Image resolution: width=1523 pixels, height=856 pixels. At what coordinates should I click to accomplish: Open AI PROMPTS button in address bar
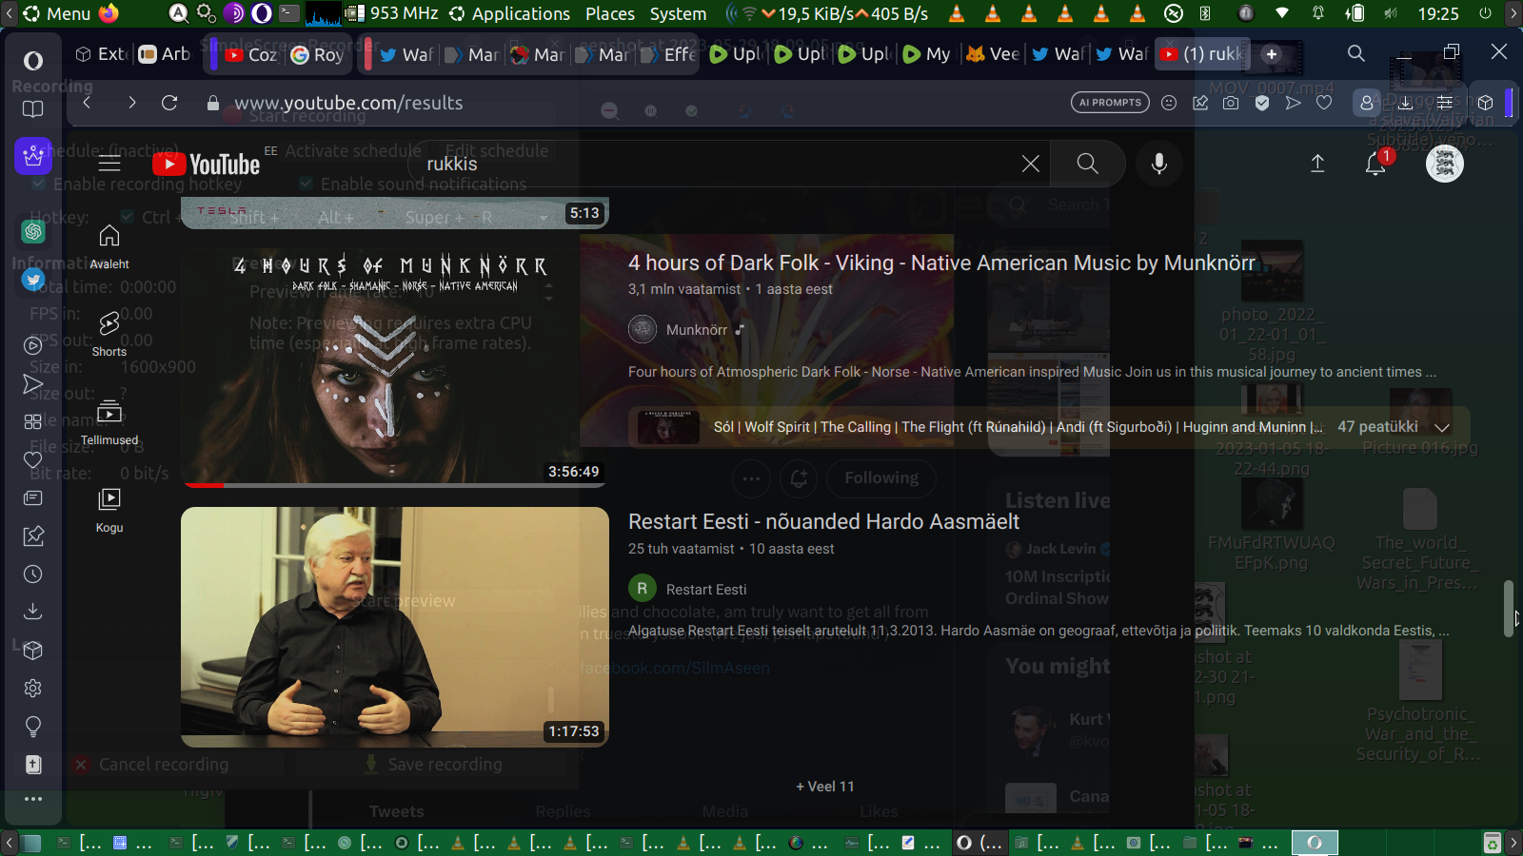pyautogui.click(x=1110, y=103)
